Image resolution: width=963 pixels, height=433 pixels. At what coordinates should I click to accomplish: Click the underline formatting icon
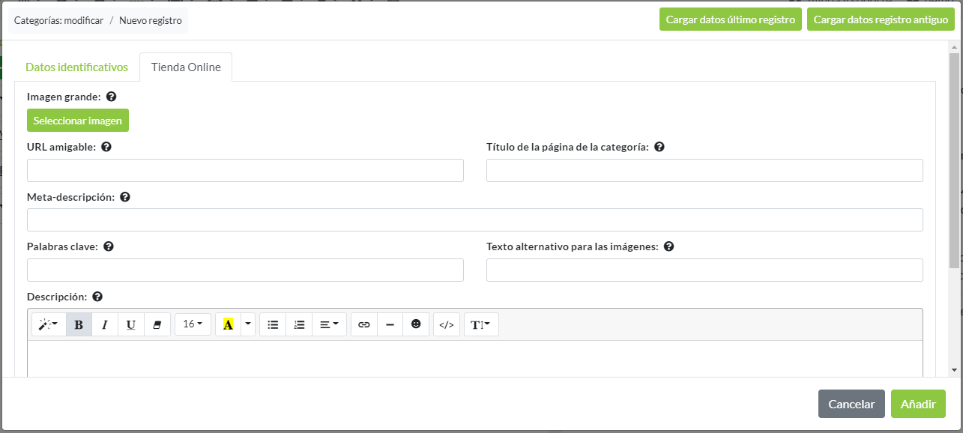point(131,324)
